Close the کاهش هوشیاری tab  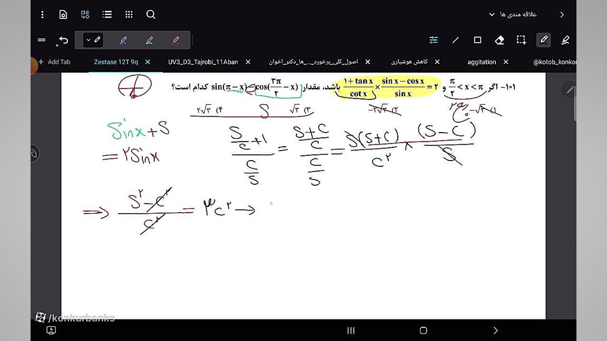(x=437, y=62)
